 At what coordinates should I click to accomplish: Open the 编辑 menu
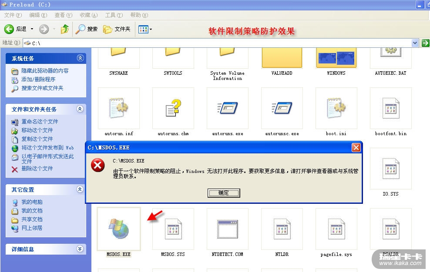coord(38,15)
